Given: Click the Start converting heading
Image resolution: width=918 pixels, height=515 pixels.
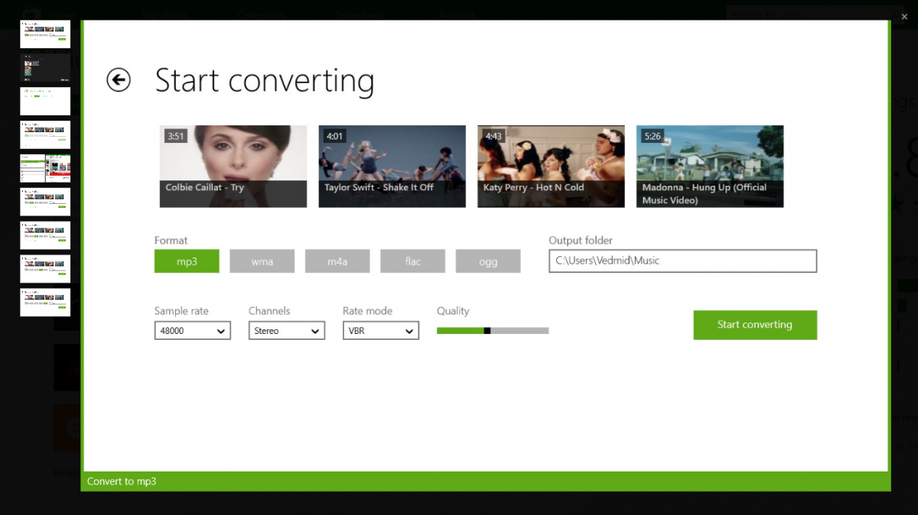Looking at the screenshot, I should pyautogui.click(x=265, y=81).
